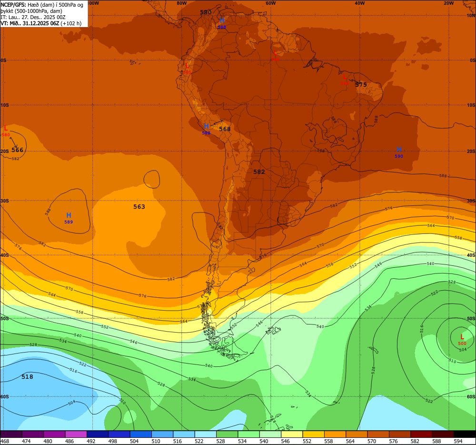Screen dimensions: 476x445
Task: Click the magenta 486 legend swatch
Action: pyautogui.click(x=76, y=434)
